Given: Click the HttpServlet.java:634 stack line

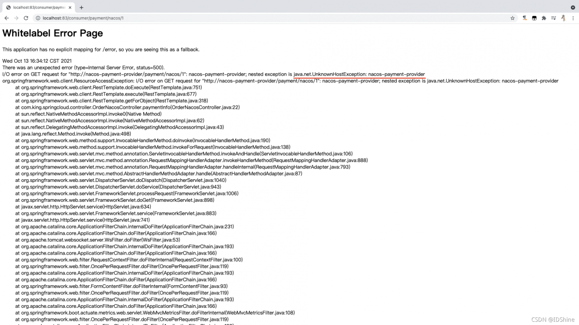Looking at the screenshot, I should click(83, 207).
